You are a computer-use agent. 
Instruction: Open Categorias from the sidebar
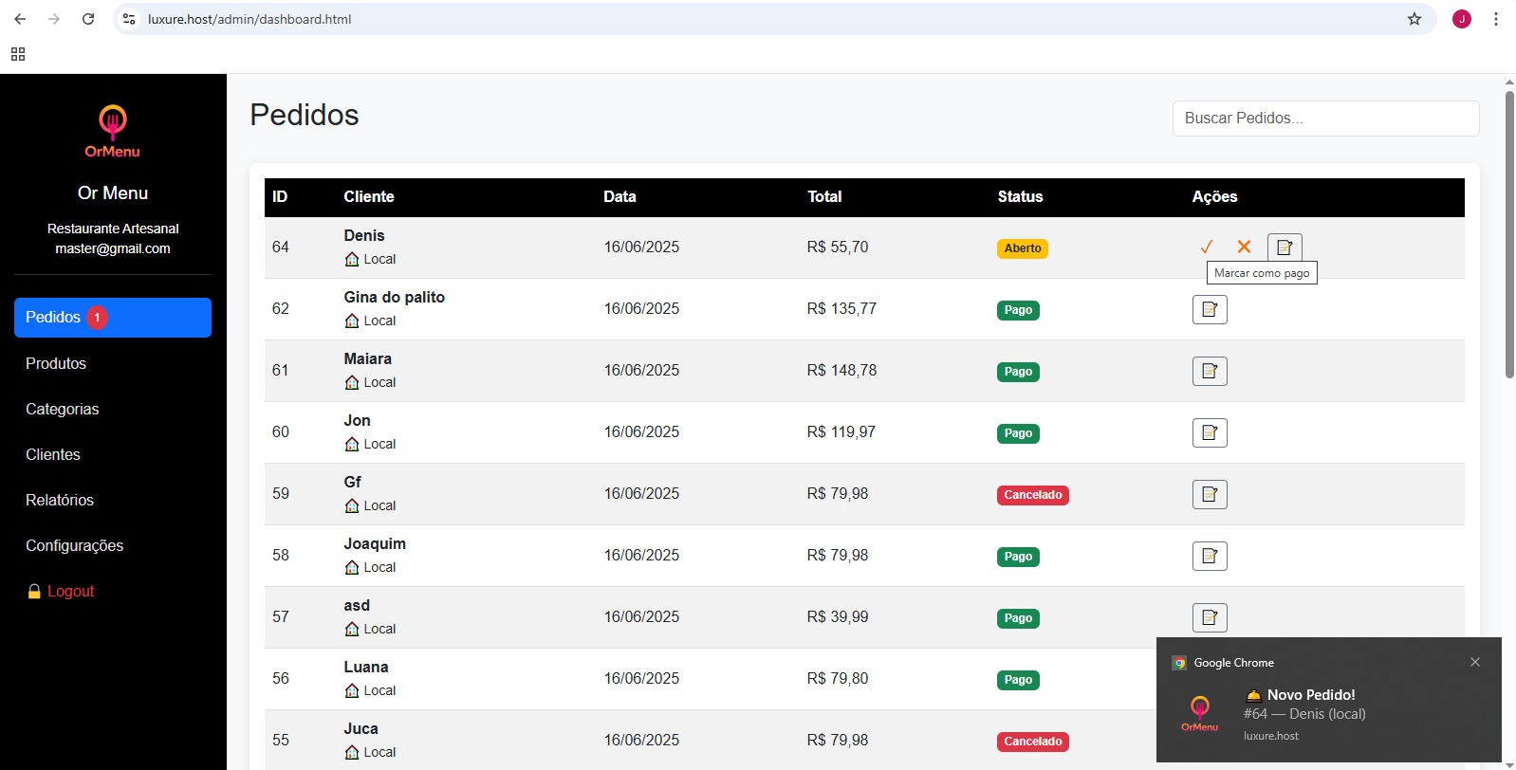[x=63, y=409]
